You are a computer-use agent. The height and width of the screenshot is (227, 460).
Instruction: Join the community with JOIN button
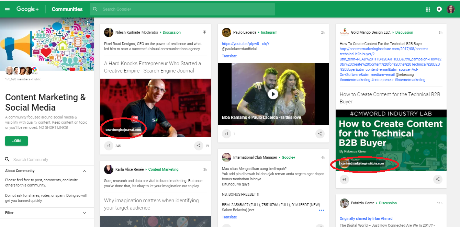(x=16, y=141)
